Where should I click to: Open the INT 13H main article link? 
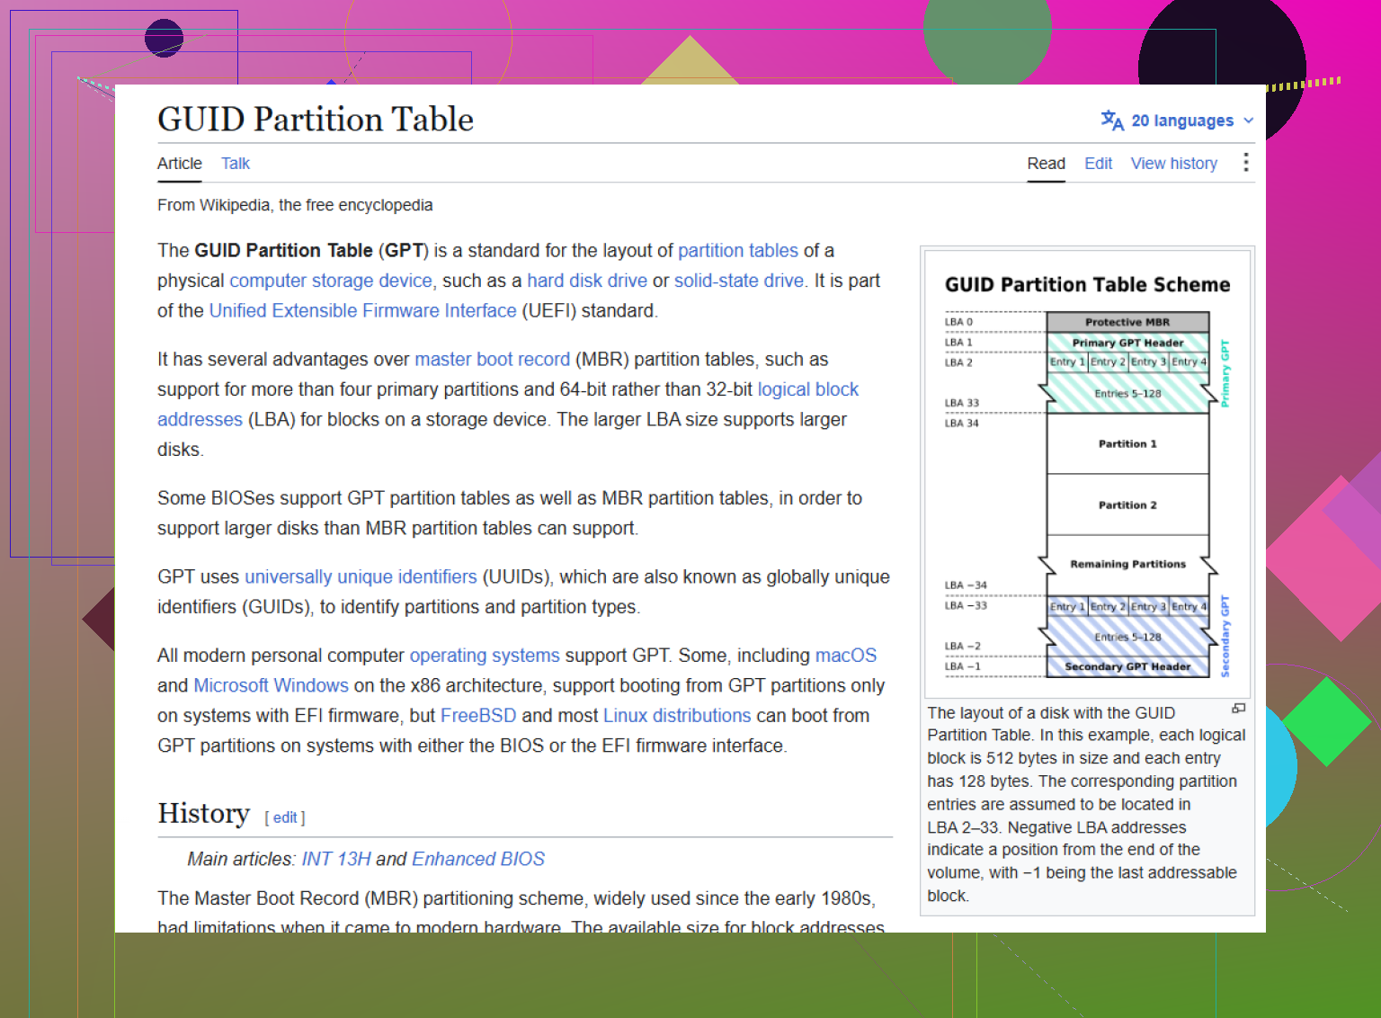[336, 860]
